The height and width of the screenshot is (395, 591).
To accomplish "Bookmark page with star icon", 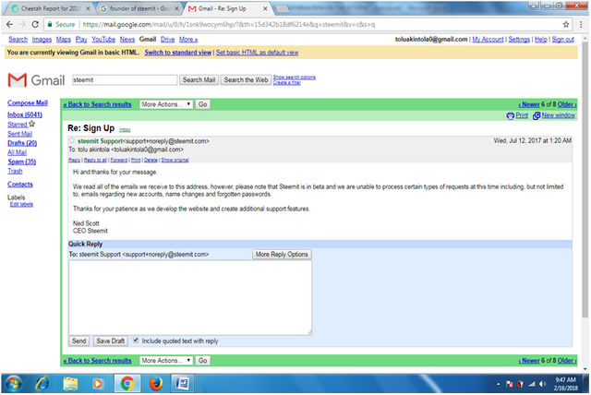I will (x=566, y=25).
